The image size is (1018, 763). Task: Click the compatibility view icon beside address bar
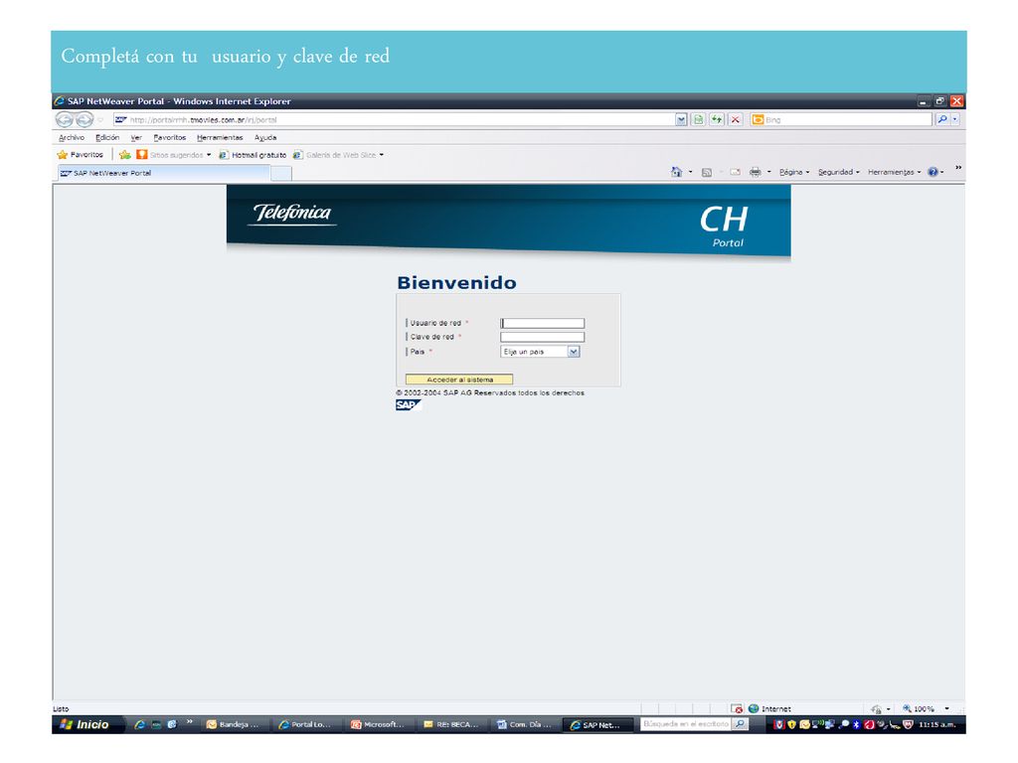(698, 119)
